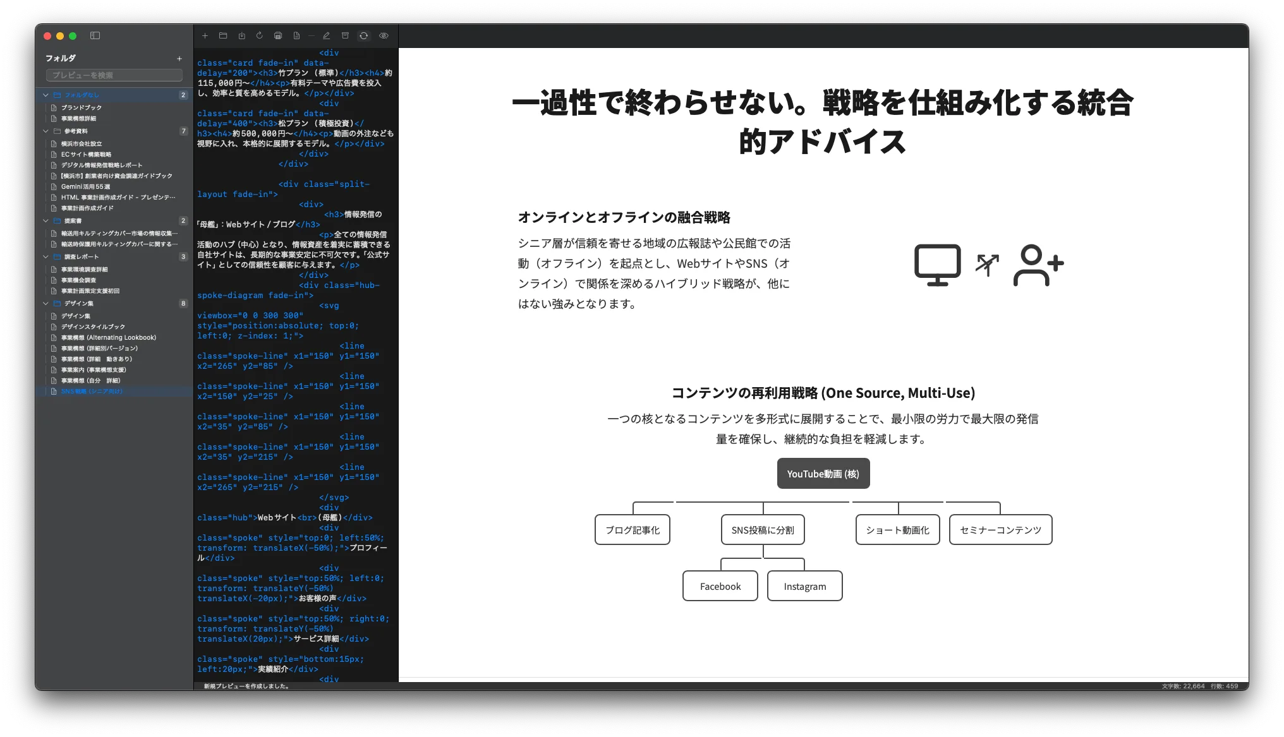Toggle the sidebar panel icon
This screenshot has width=1284, height=737.
coord(95,36)
